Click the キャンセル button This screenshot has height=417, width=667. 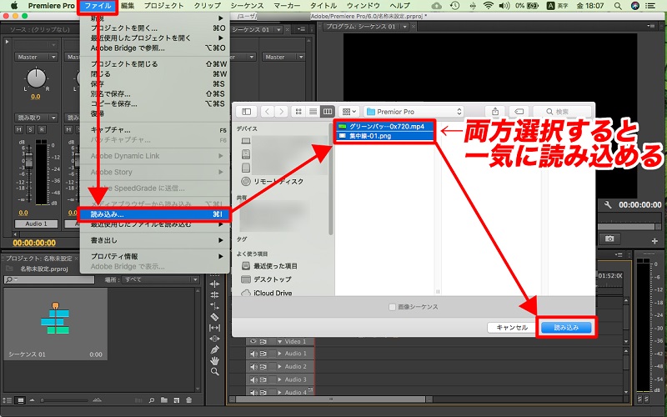coord(512,327)
